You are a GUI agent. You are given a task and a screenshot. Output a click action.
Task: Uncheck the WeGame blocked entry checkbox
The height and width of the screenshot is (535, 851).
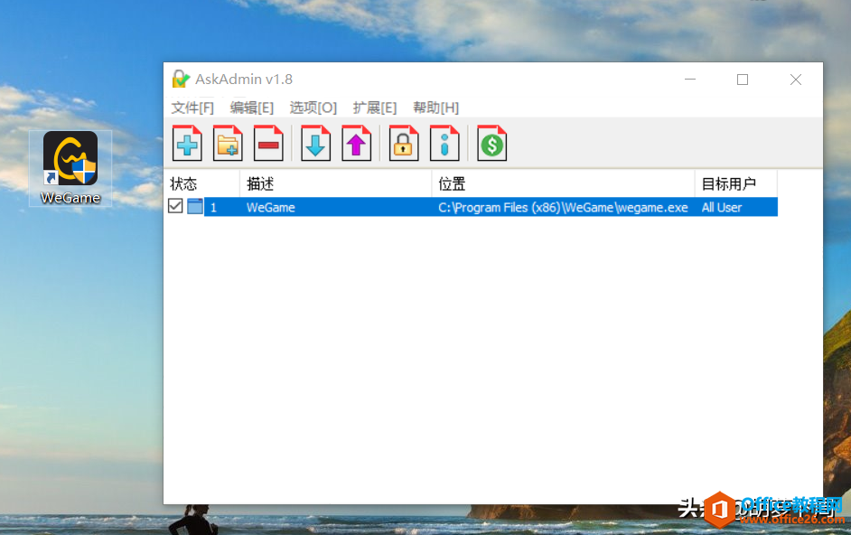[x=175, y=206]
